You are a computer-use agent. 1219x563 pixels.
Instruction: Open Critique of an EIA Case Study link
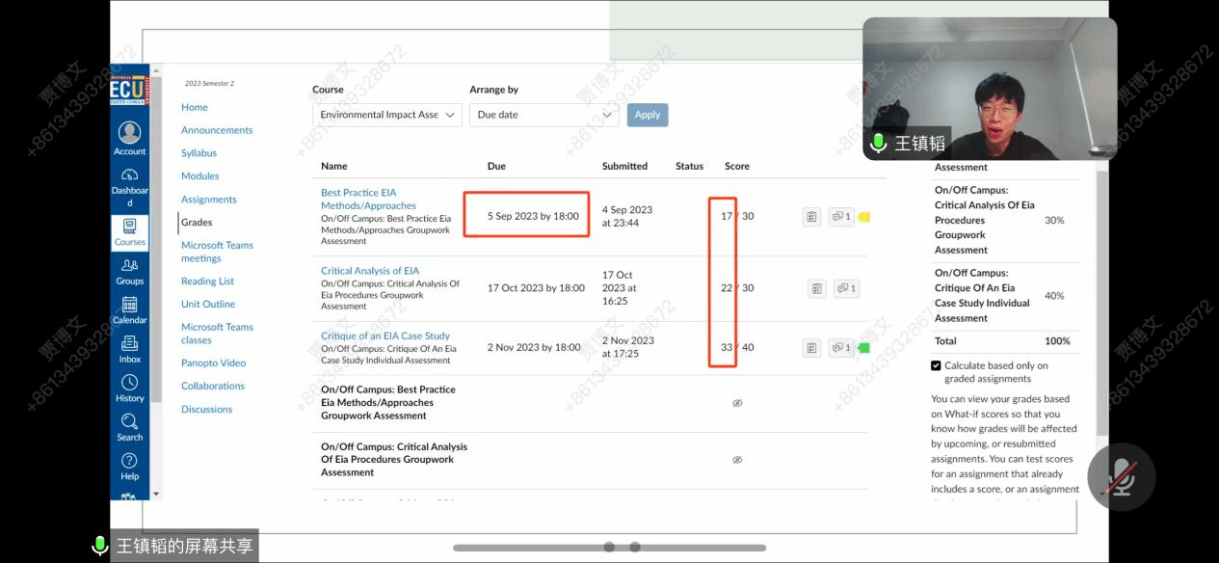coord(385,335)
